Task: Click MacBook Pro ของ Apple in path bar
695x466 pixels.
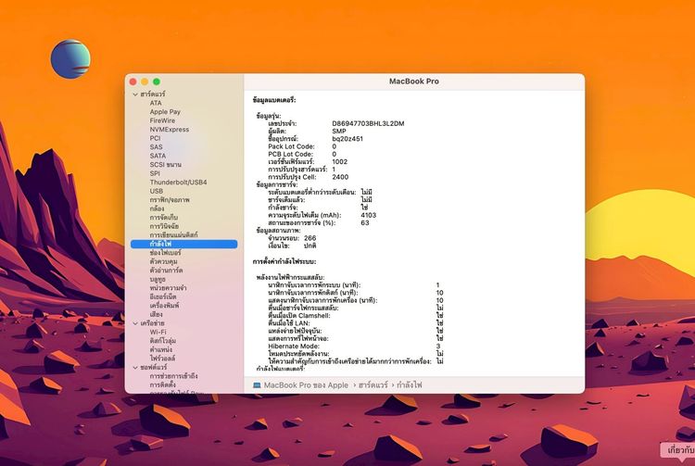Action: point(306,384)
